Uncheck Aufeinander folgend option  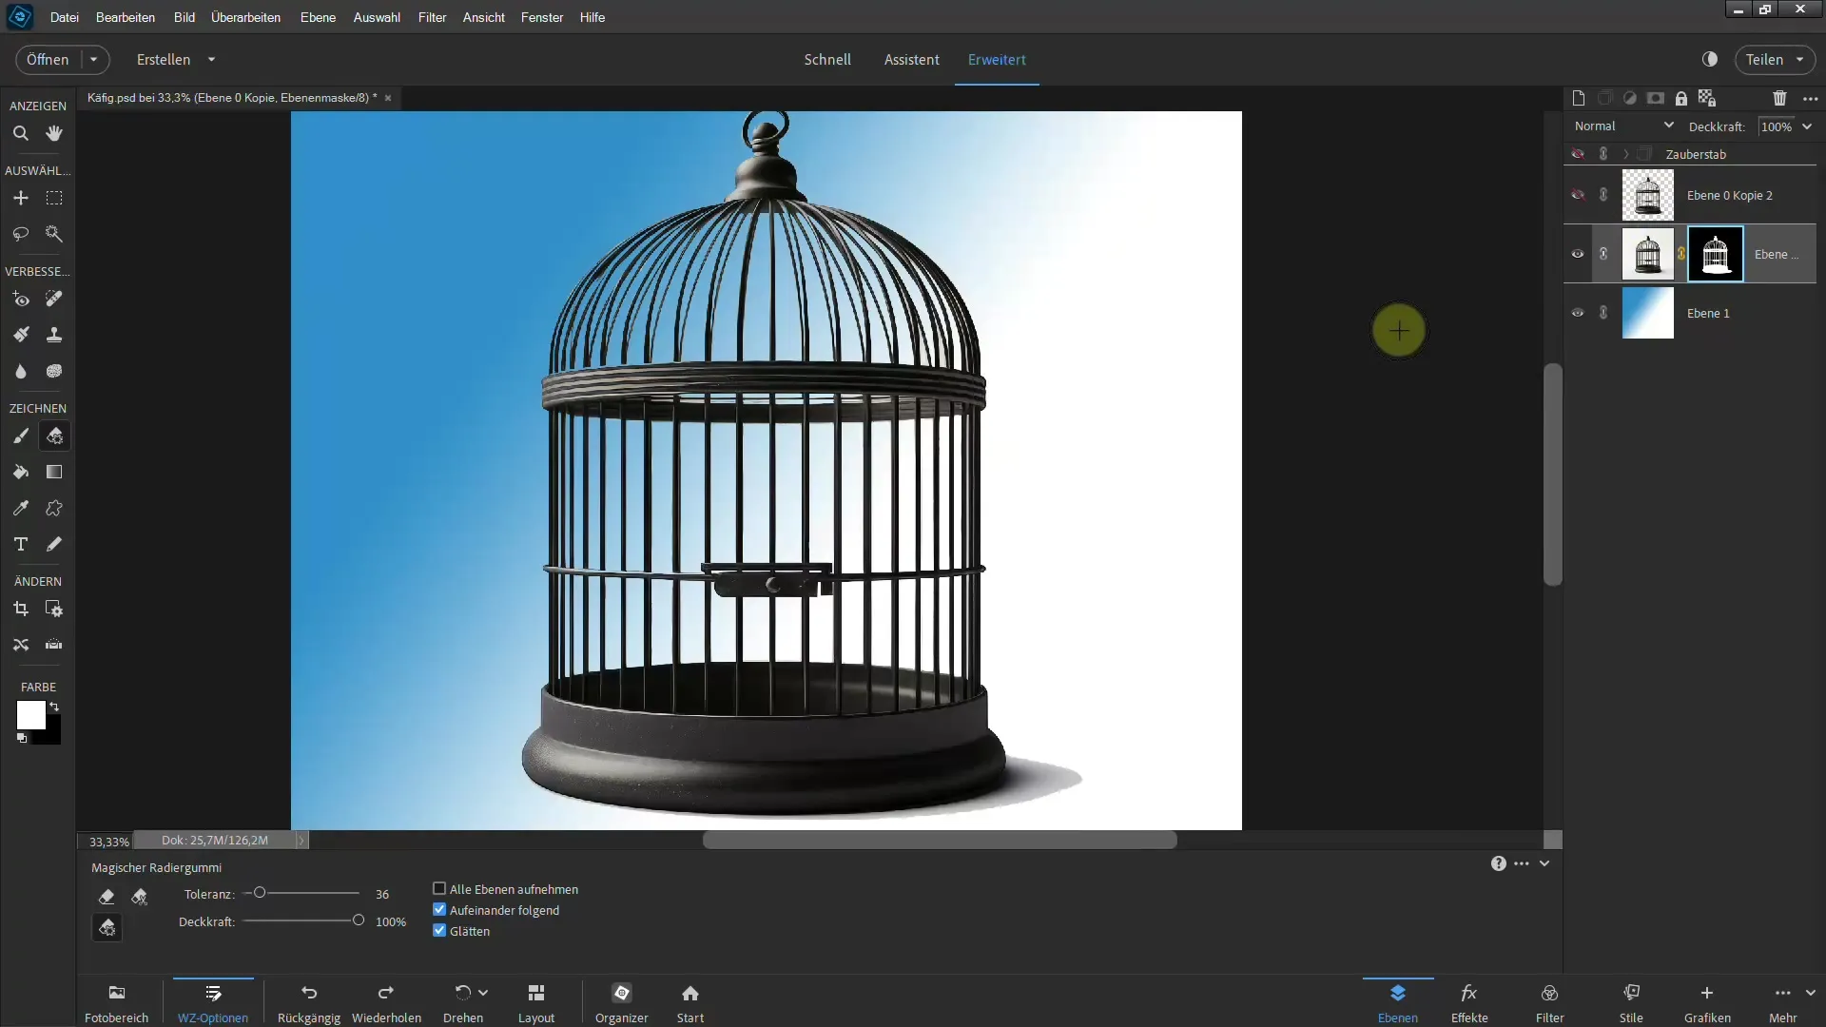click(x=439, y=910)
